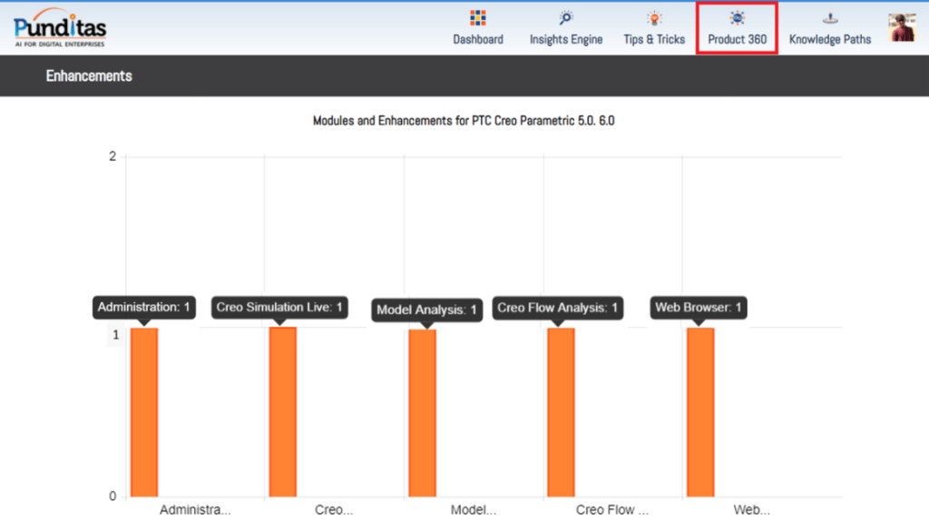Click the Insights Engine magnifier icon
929x521 pixels.
566,18
